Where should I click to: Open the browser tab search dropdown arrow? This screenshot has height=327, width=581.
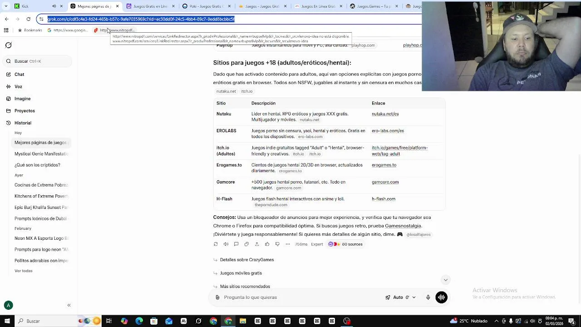pyautogui.click(x=6, y=6)
